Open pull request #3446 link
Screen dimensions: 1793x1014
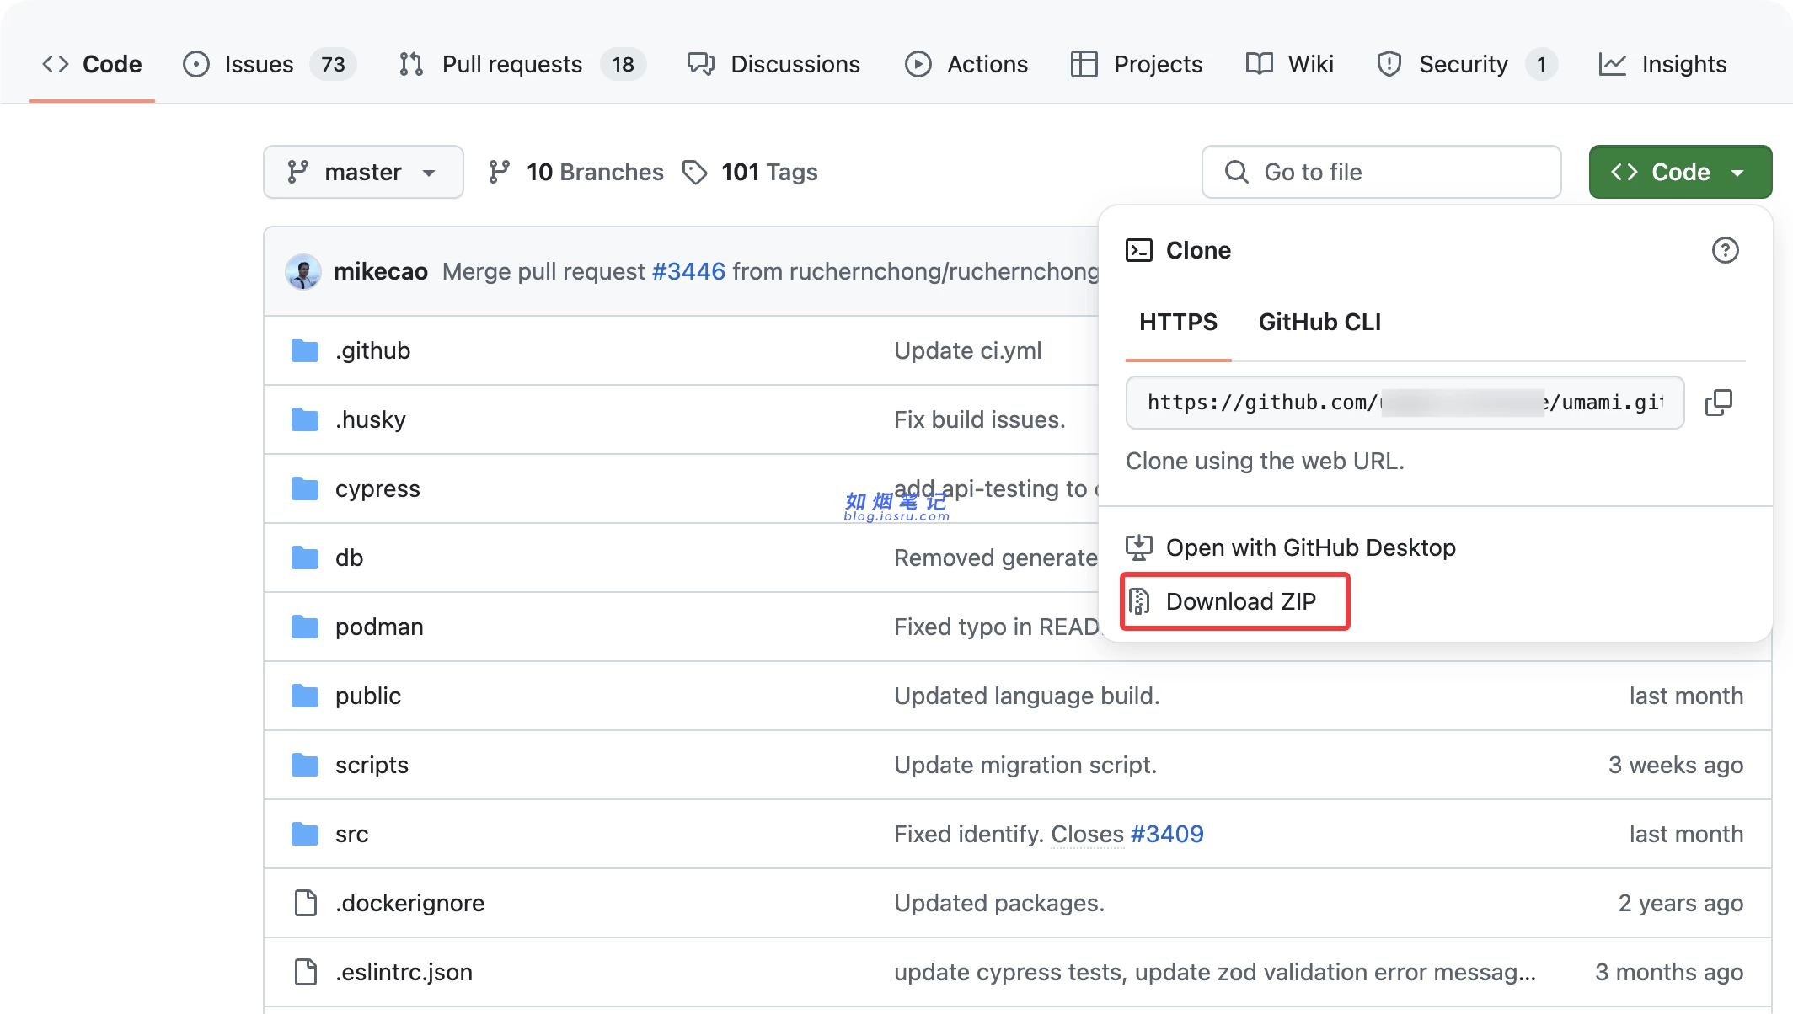(x=688, y=271)
